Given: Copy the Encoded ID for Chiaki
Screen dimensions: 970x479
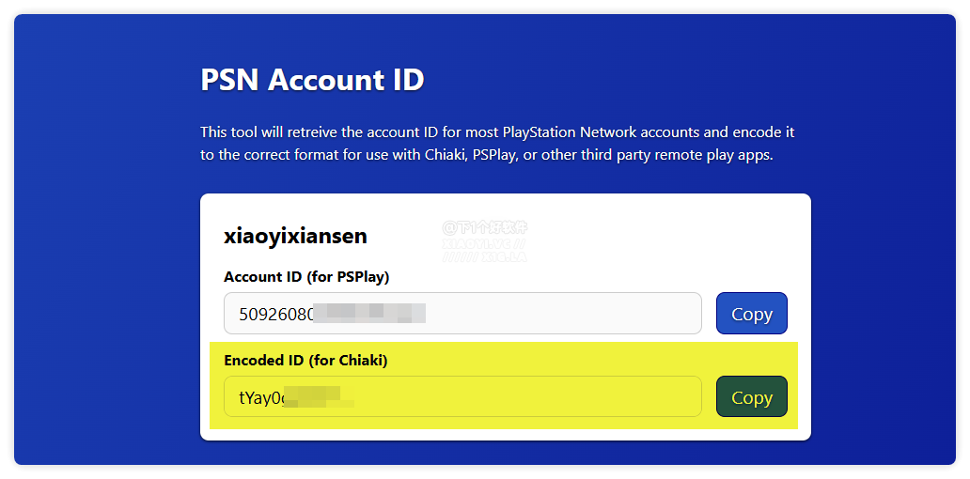Looking at the screenshot, I should coord(751,397).
